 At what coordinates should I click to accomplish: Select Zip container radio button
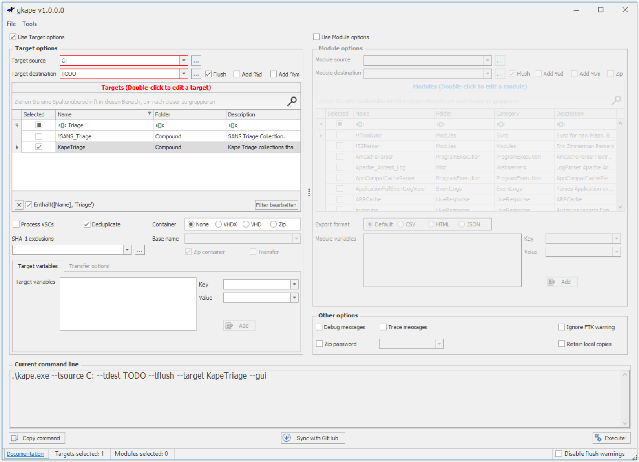[274, 224]
